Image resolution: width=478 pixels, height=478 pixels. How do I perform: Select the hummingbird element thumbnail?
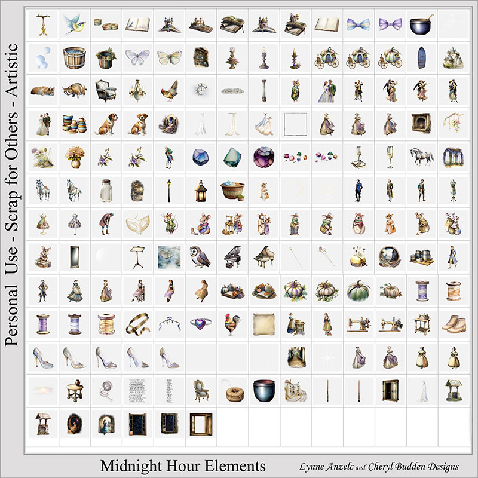click(74, 24)
